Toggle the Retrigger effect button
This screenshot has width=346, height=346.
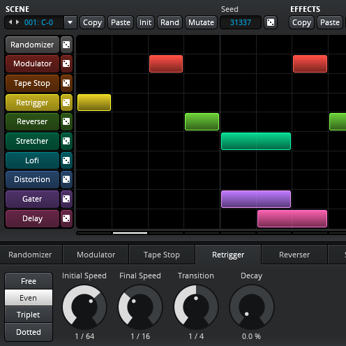pyautogui.click(x=32, y=103)
